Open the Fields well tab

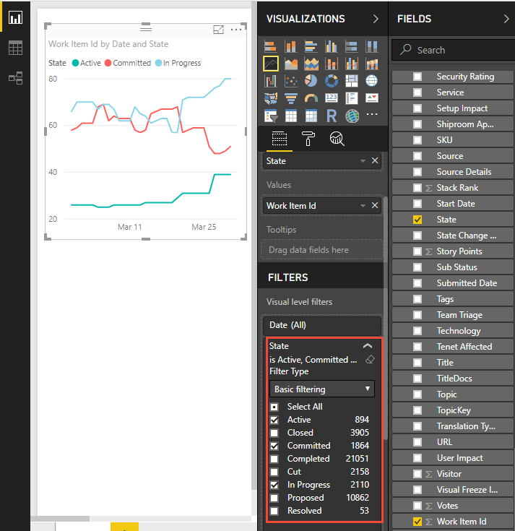279,139
